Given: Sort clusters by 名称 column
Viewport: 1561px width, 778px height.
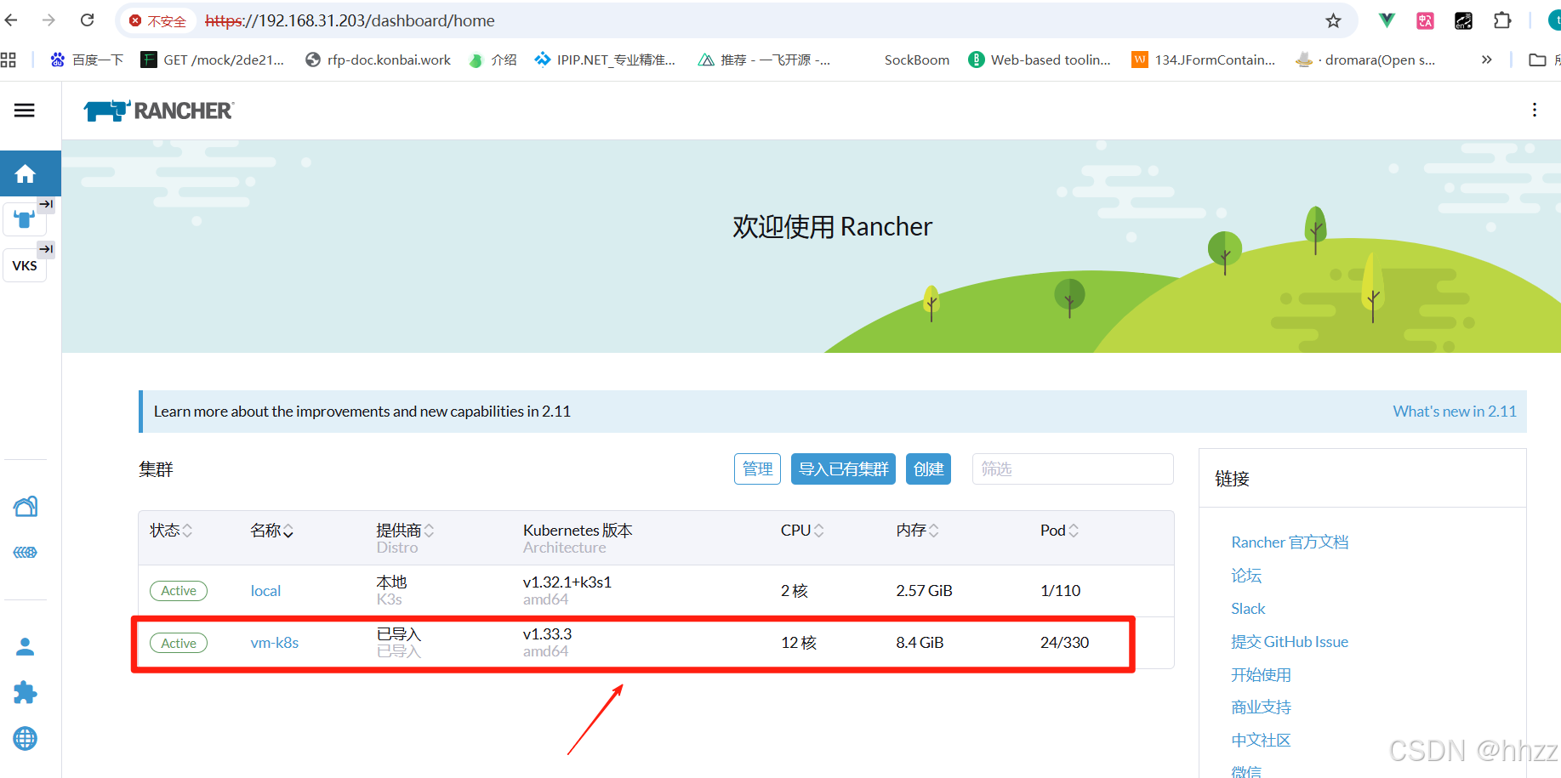Looking at the screenshot, I should pos(272,531).
